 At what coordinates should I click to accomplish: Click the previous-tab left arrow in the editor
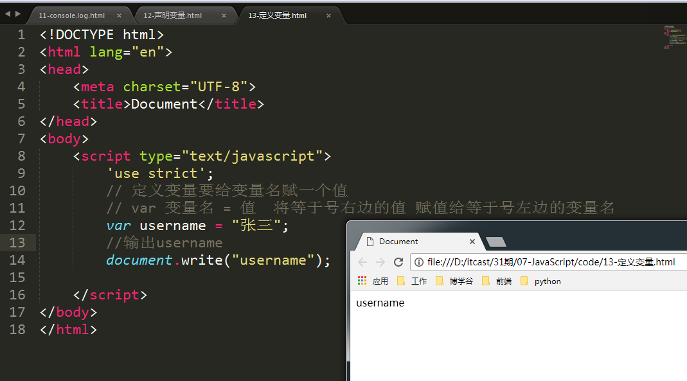pos(8,14)
